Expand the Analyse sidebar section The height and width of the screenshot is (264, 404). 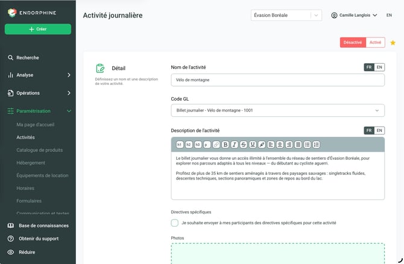coord(39,75)
